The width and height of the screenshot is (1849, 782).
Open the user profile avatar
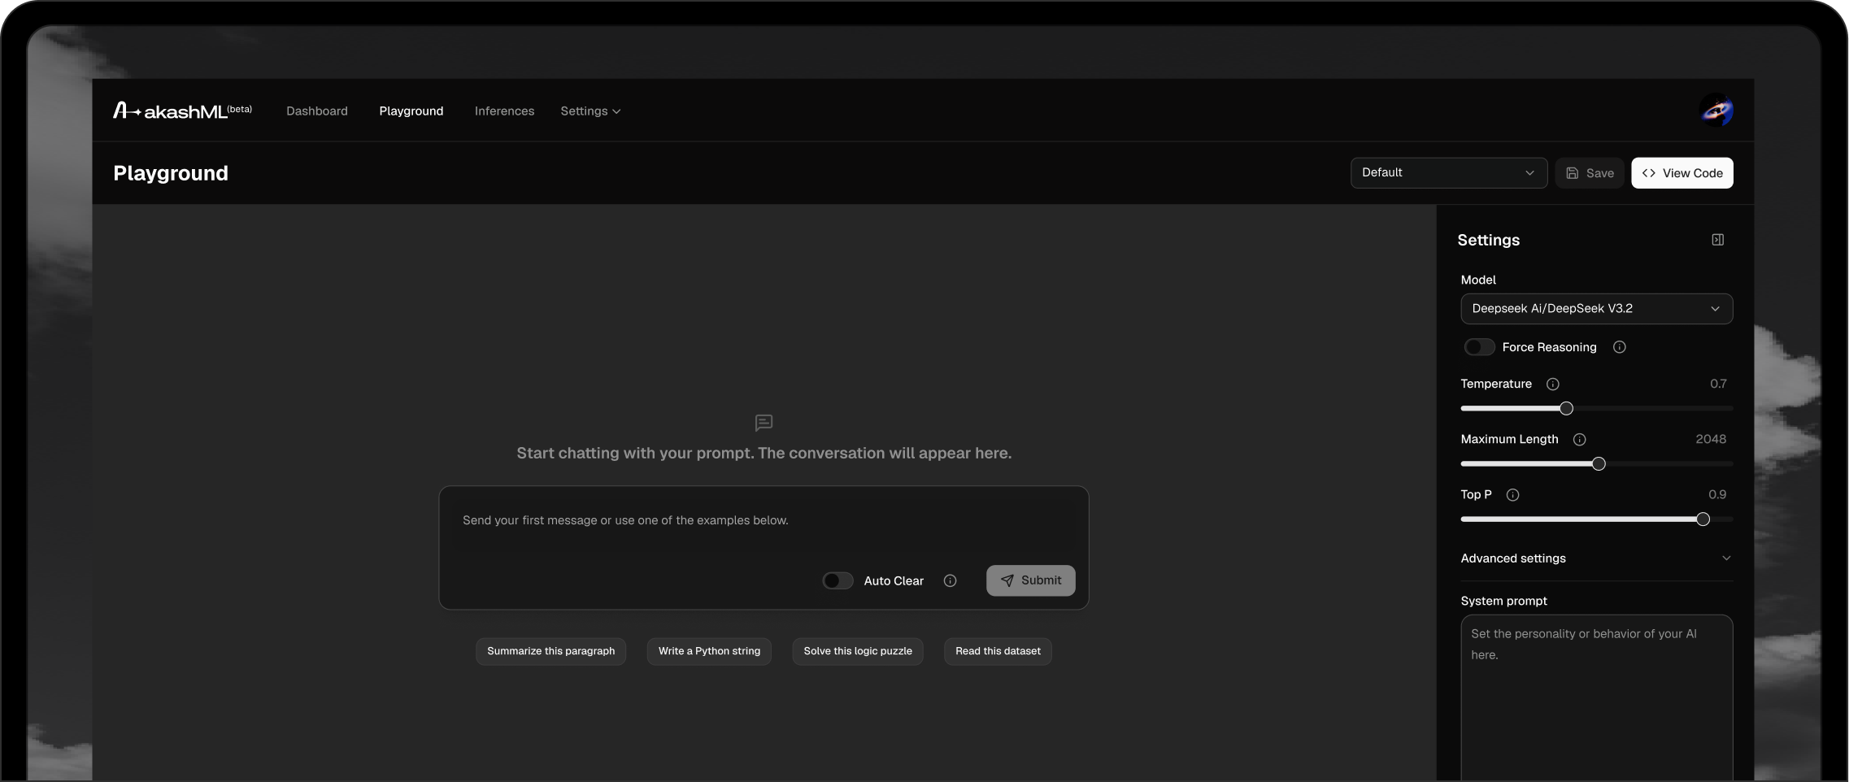pyautogui.click(x=1716, y=111)
